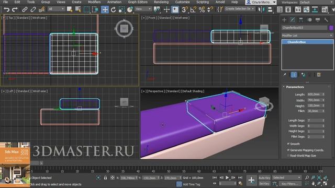Toggle Pin Stack icon
The height and width of the screenshot is (188, 335).
coord(285,75)
